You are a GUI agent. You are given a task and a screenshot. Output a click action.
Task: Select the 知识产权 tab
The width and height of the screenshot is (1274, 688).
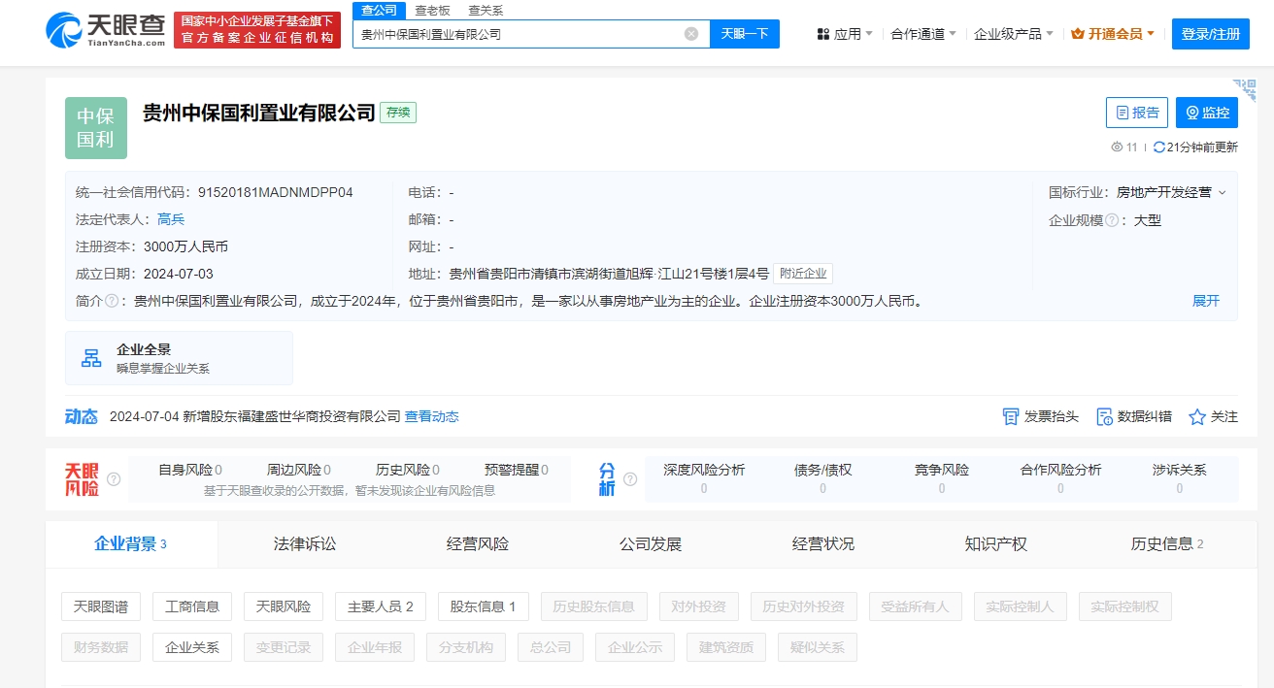(x=996, y=544)
